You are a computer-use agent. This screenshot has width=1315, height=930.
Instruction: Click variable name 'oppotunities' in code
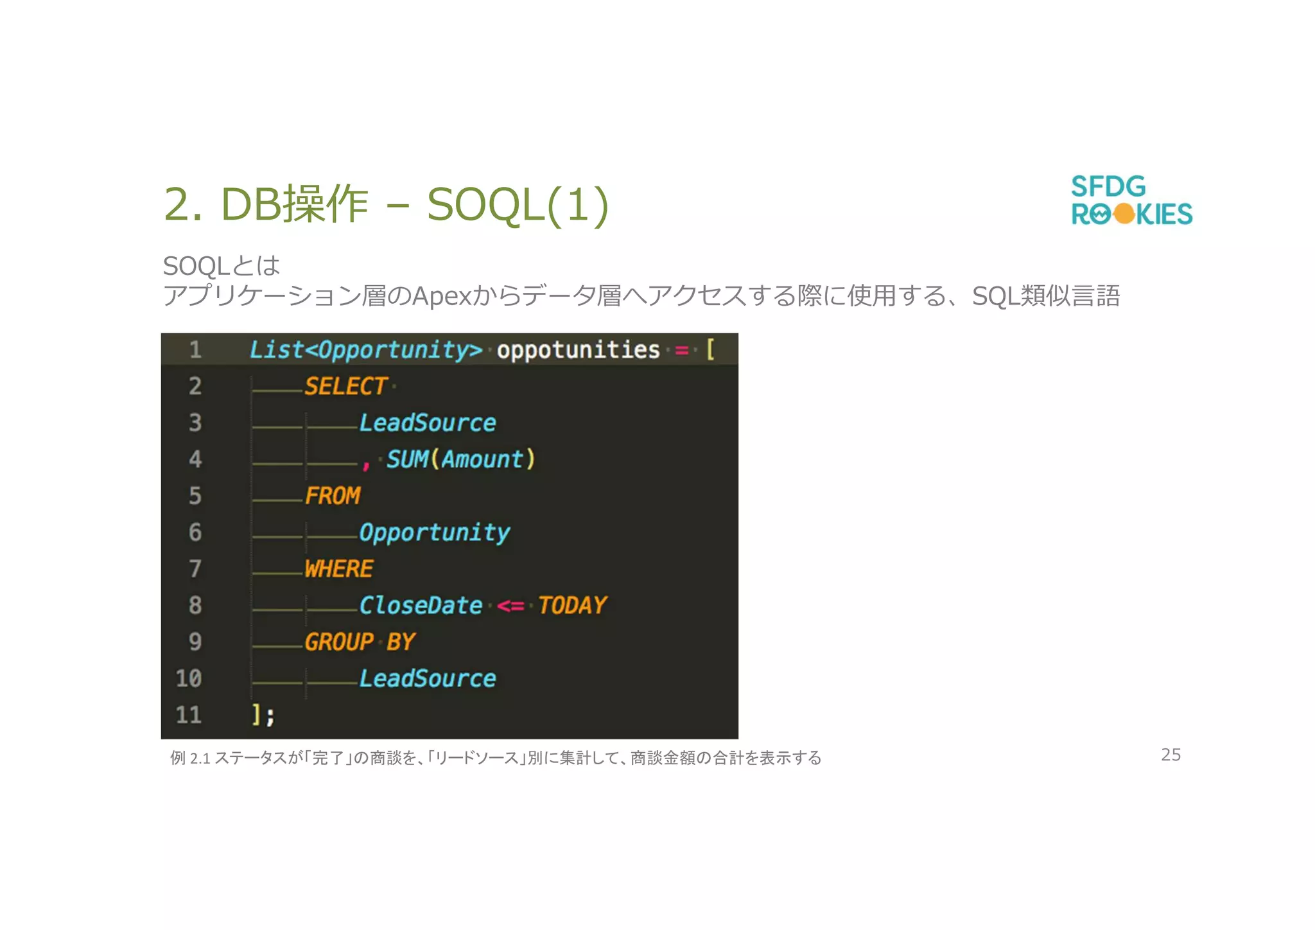[x=578, y=350]
